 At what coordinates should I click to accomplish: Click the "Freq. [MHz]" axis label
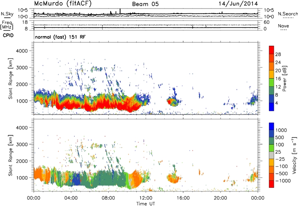(x=7, y=25)
